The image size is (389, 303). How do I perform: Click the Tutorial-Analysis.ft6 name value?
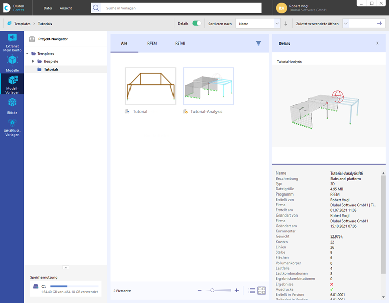click(347, 173)
